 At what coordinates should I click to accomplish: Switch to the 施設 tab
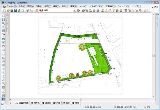(x=66, y=103)
